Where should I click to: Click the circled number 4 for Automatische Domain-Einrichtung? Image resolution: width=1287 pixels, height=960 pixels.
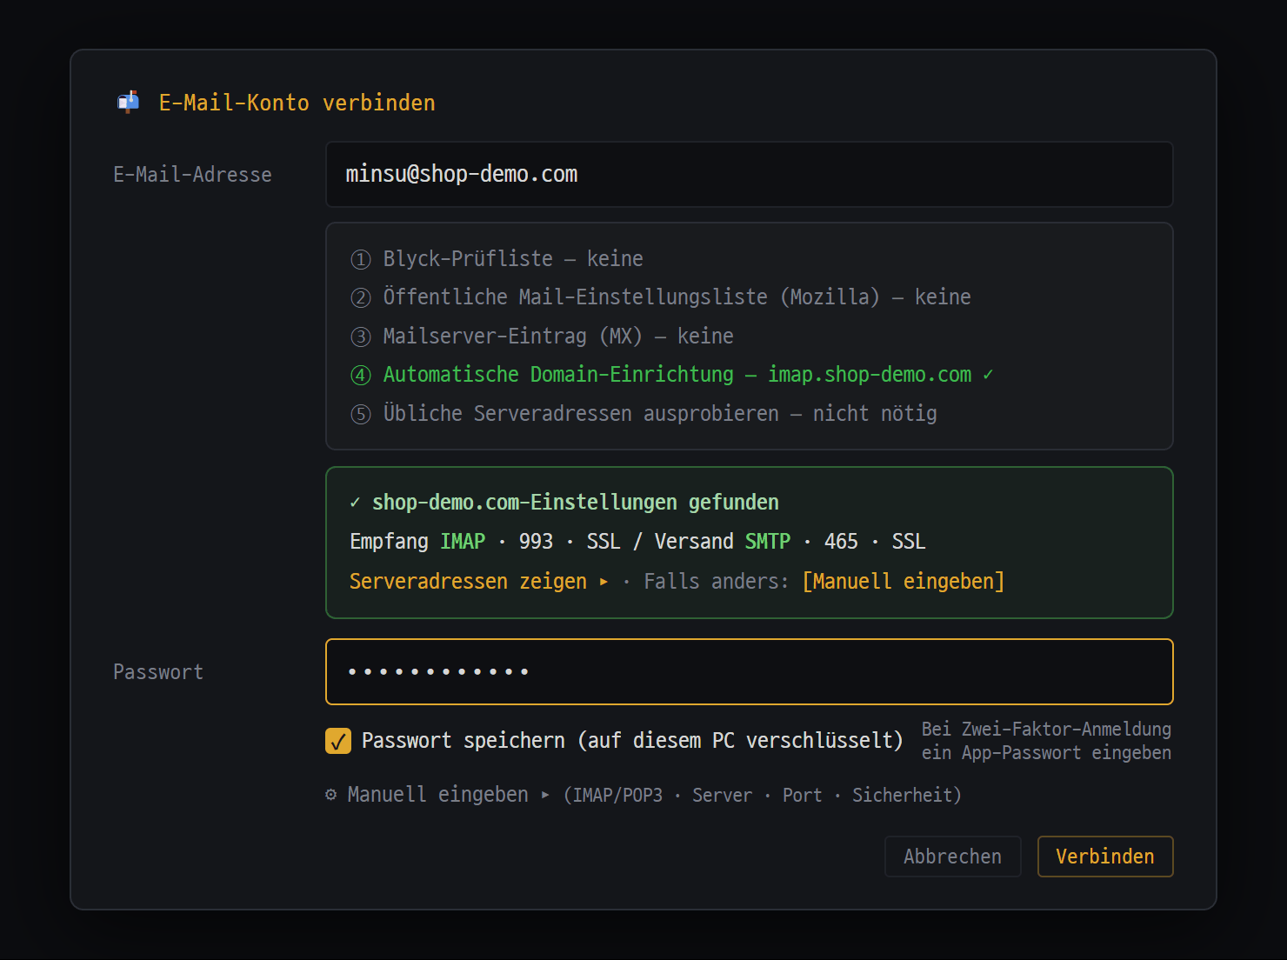point(361,375)
